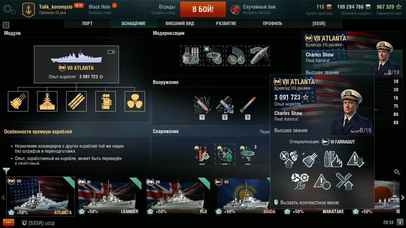
Task: Select high-explosive shell ammo slot 1
Action: tap(202, 106)
